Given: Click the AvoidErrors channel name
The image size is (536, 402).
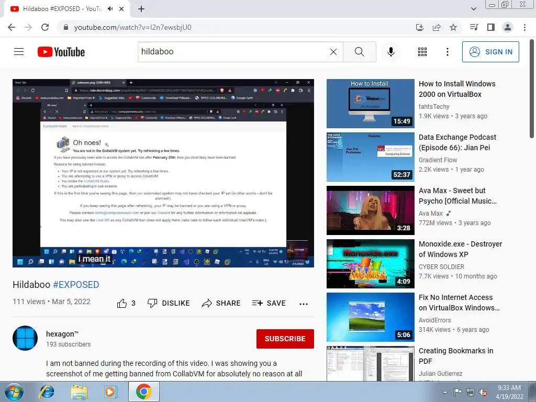Looking at the screenshot, I should 434,320.
